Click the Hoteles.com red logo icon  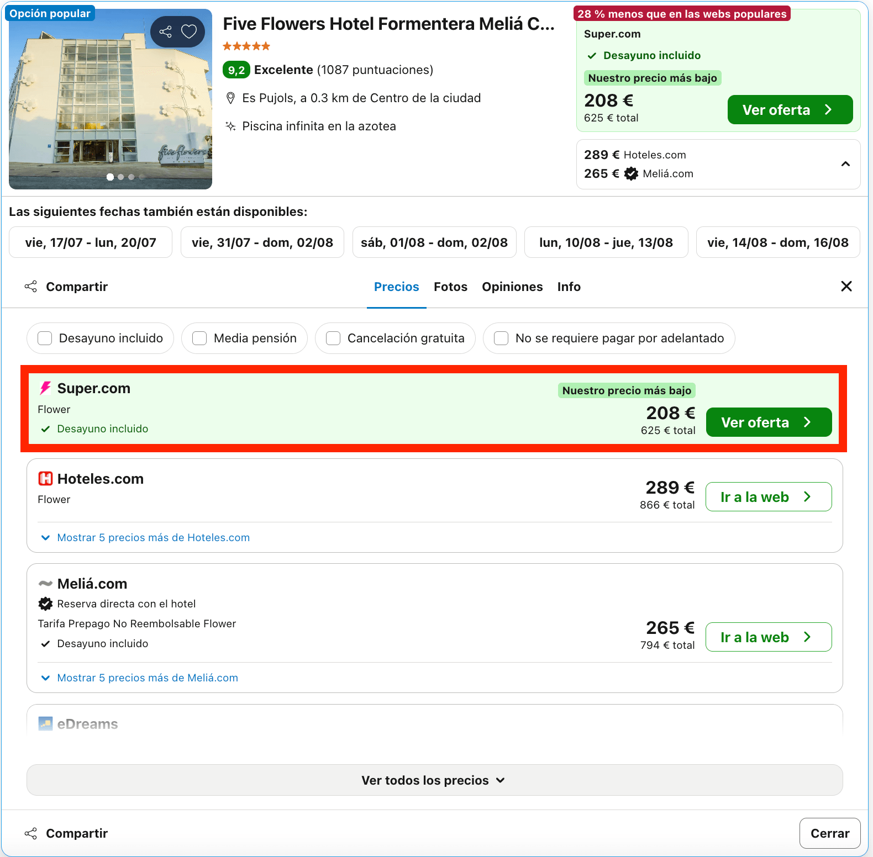pyautogui.click(x=45, y=479)
